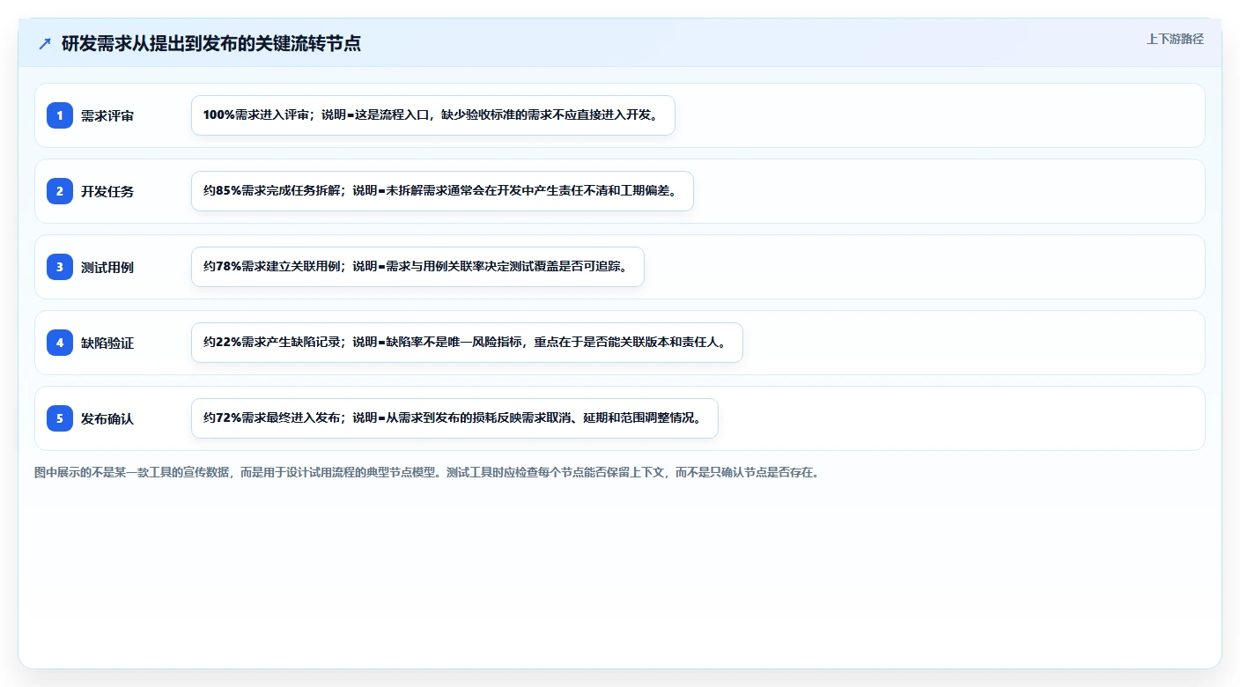Click the 约85%需求完成任务拆解 description box
The width and height of the screenshot is (1240, 687).
click(x=442, y=191)
